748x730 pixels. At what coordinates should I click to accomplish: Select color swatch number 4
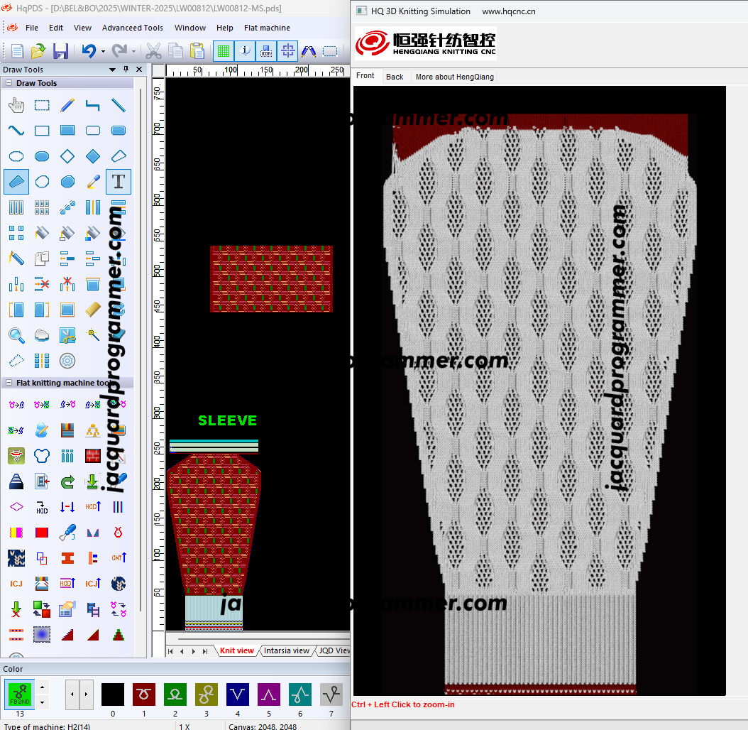point(238,694)
